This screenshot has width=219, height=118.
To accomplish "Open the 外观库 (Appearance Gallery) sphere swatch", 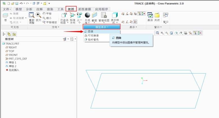I will [x=88, y=15].
